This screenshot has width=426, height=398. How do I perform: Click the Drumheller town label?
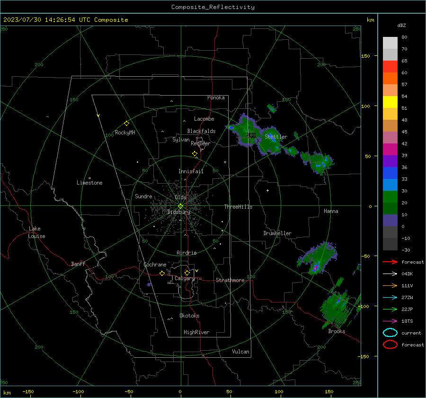point(277,233)
